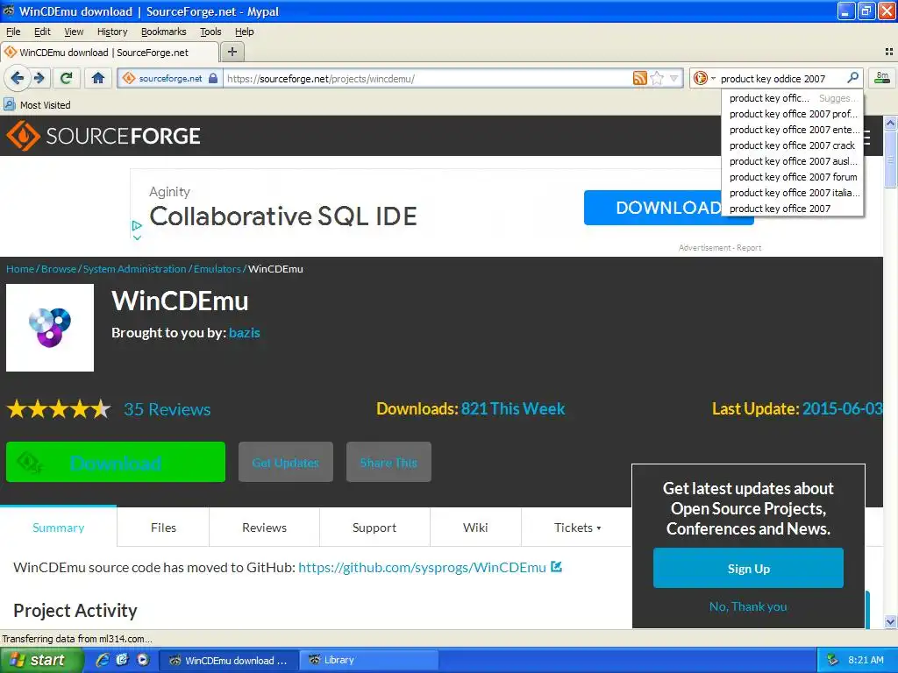898x673 pixels.
Task: Select the Summary tab
Action: pos(59,528)
